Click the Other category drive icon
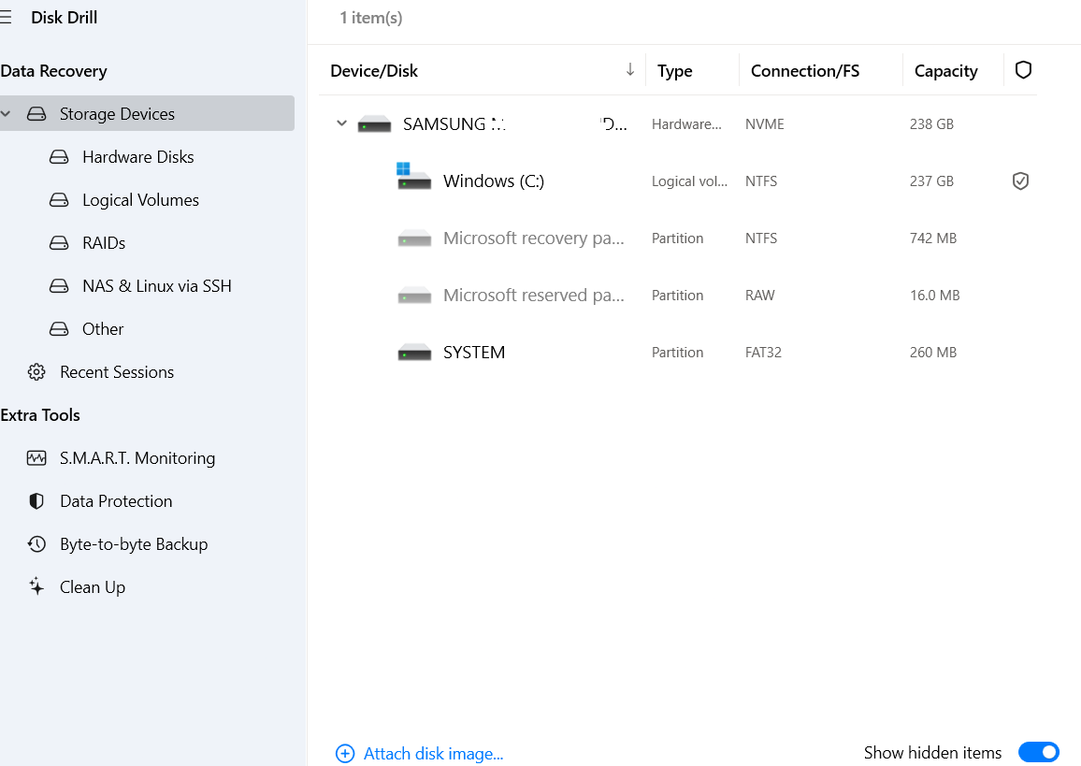1081x766 pixels. coord(59,329)
